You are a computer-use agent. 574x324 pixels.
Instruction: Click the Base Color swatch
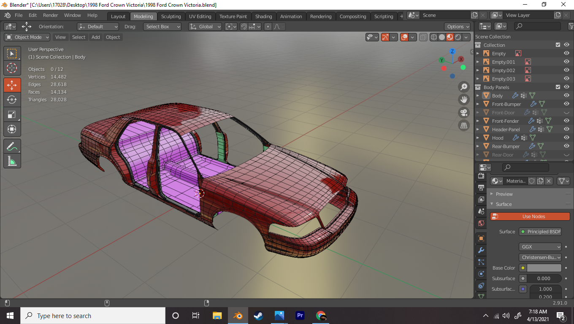point(544,268)
